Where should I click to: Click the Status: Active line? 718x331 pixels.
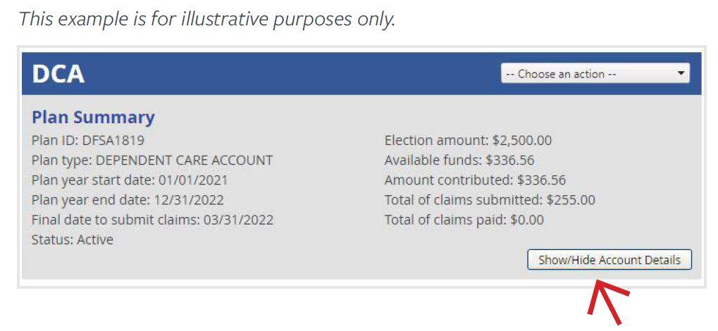(x=73, y=239)
